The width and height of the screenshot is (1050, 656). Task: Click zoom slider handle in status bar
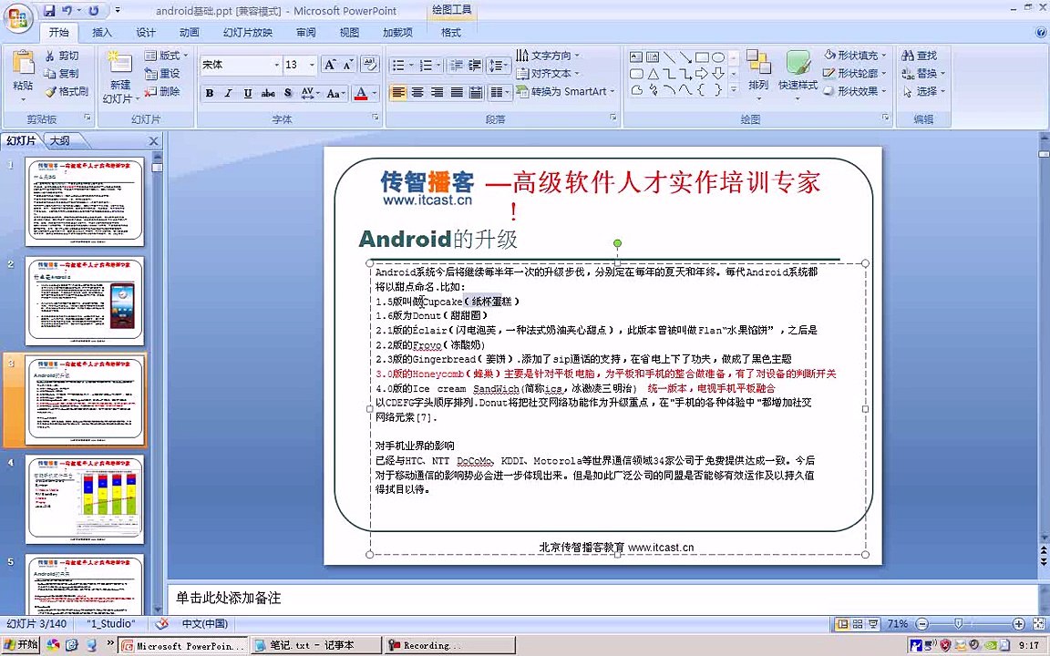[x=958, y=624]
